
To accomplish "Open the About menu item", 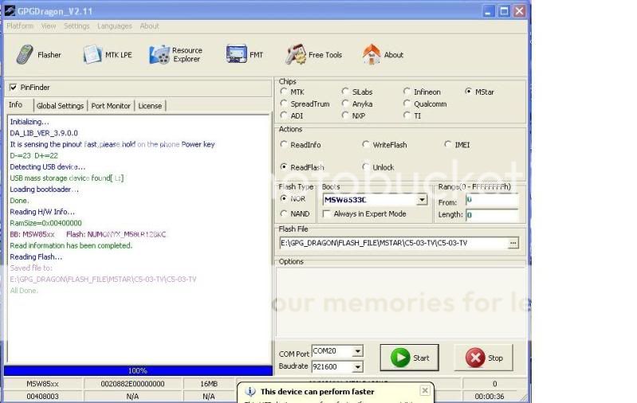I will tap(149, 26).
